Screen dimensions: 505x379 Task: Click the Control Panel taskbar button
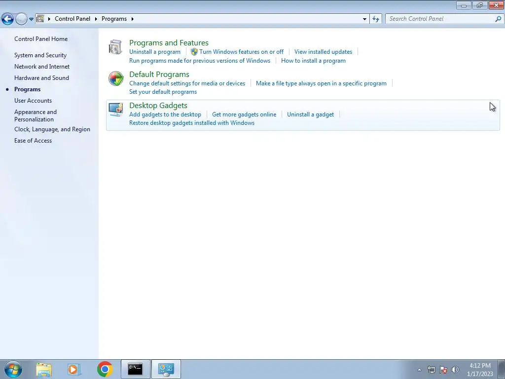click(166, 369)
